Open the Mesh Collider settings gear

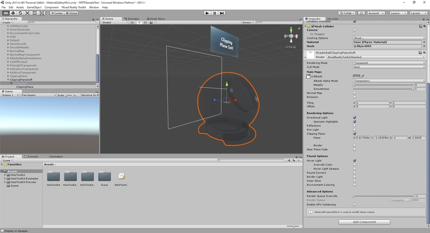click(425, 26)
